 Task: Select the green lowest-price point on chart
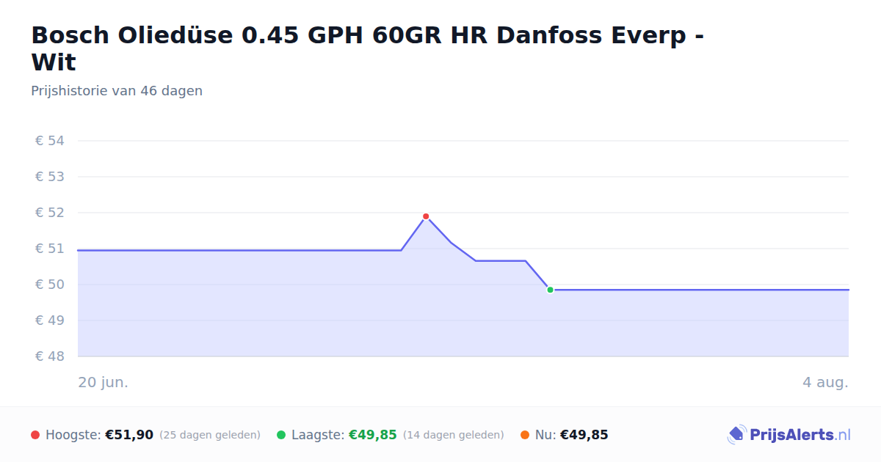[x=550, y=290]
